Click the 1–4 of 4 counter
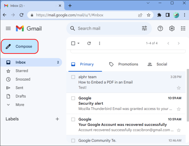Viewport: 189px width, 146px height. (152, 43)
